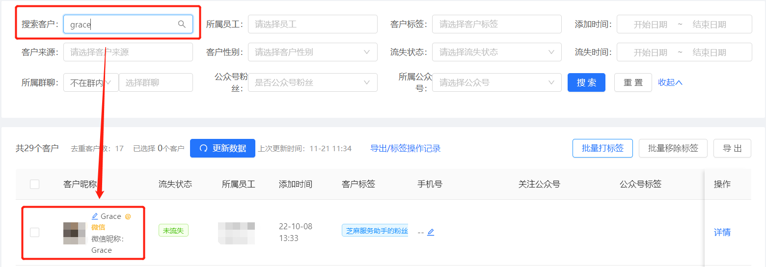
Task: Click the 收起 collapse arrow link
Action: tap(670, 82)
